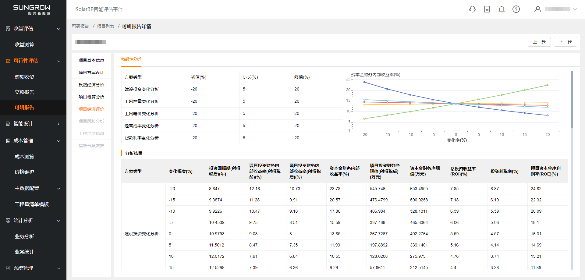The height and width of the screenshot is (280, 585).
Task: Open 项目基本信息 step
Action: (91, 60)
